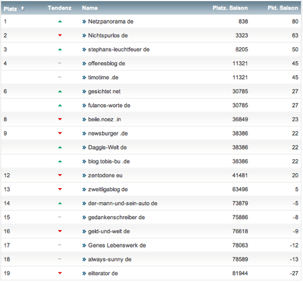
Task: Open the blog.tobis-bu .de link
Action: pos(109,162)
